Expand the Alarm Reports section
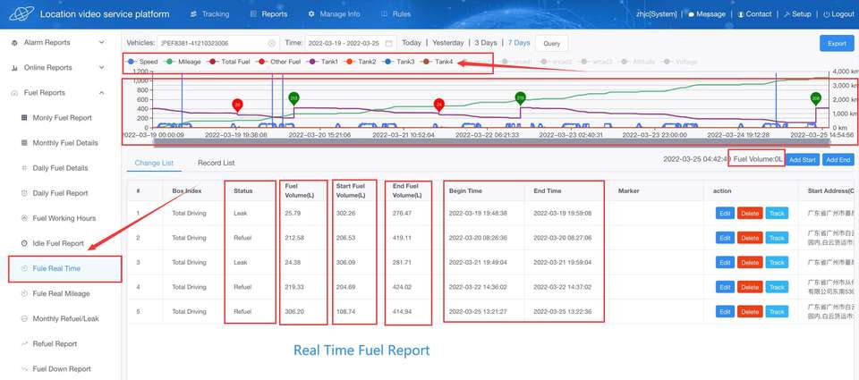859x380 pixels. (x=101, y=42)
